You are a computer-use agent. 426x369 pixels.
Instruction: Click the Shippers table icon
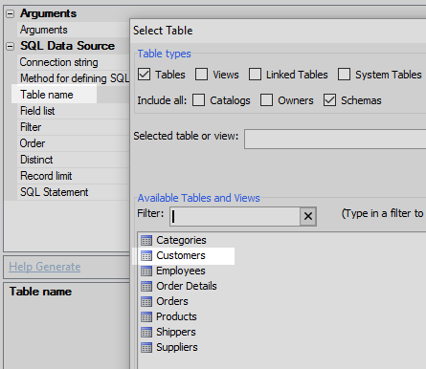[146, 332]
